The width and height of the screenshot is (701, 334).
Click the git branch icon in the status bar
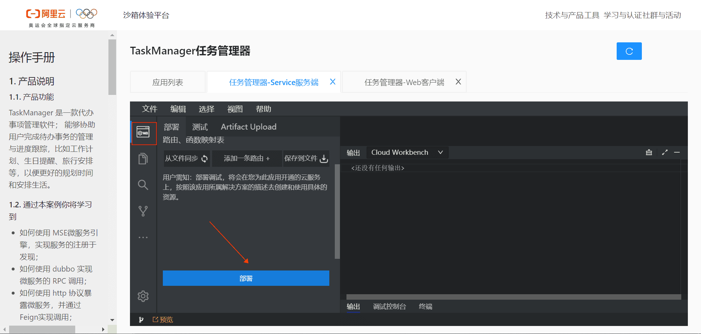coord(141,319)
